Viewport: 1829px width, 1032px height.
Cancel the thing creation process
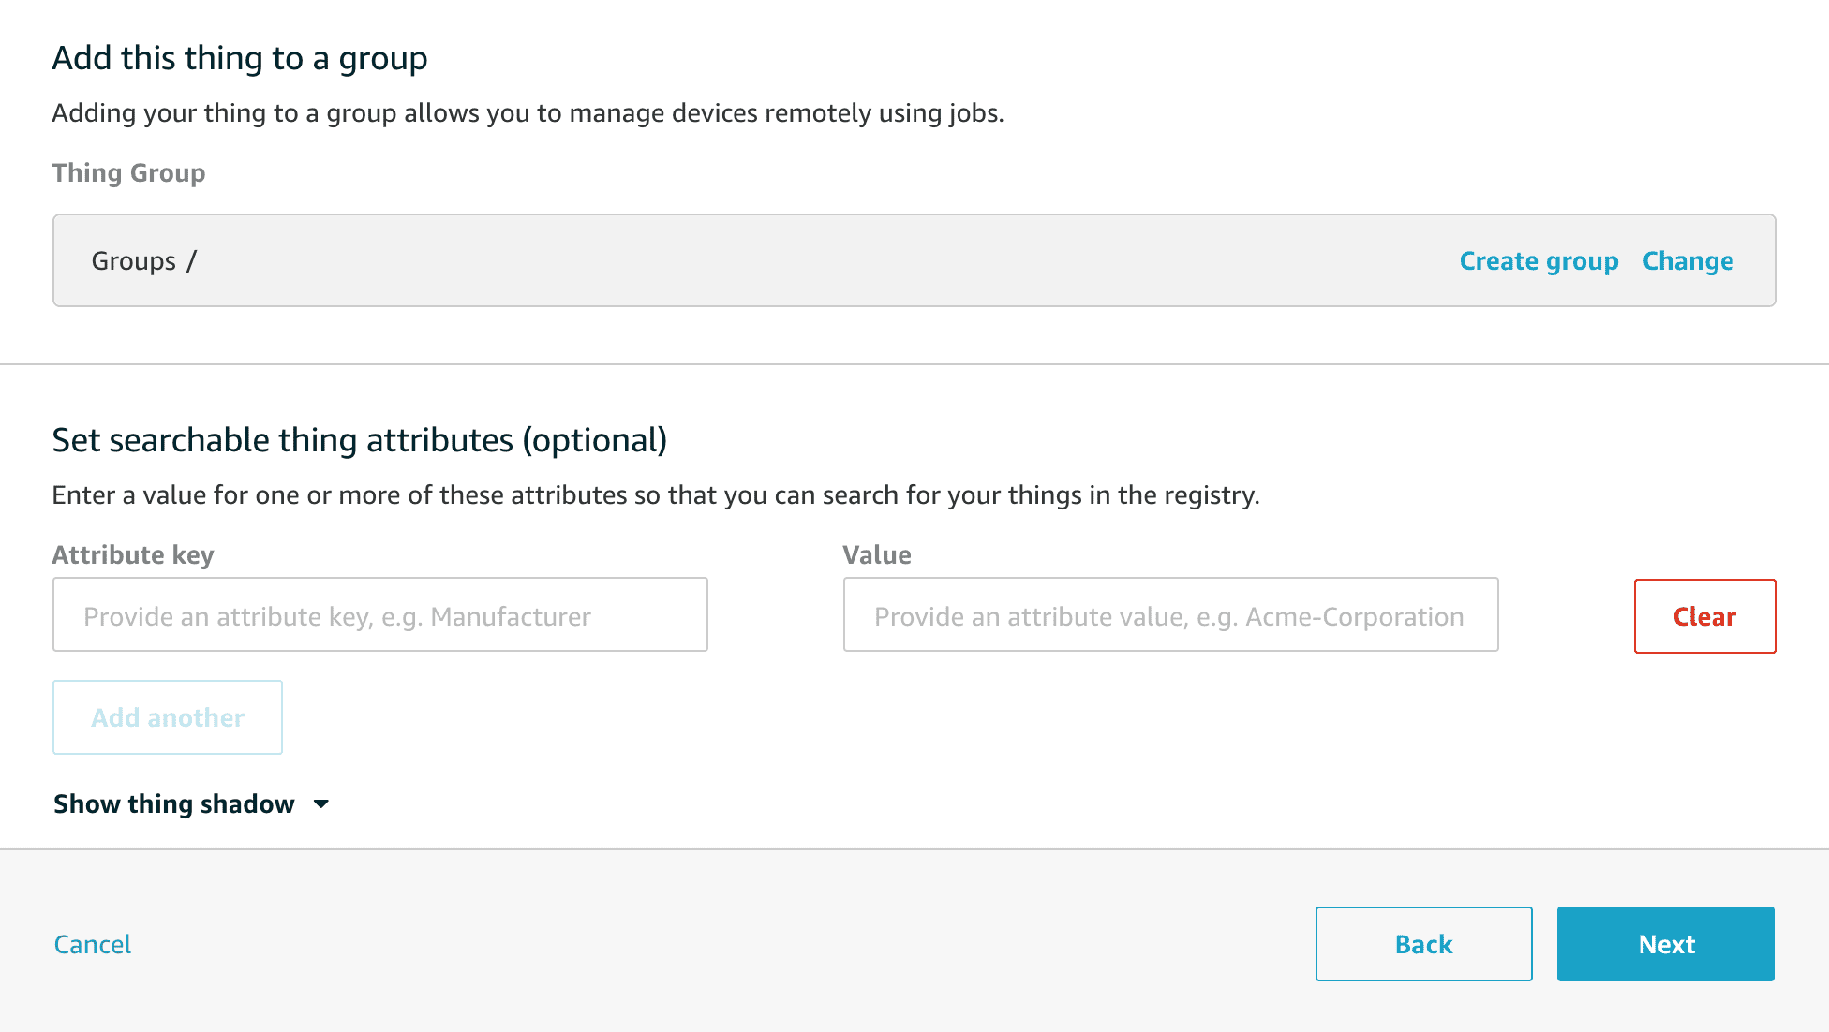(x=92, y=944)
